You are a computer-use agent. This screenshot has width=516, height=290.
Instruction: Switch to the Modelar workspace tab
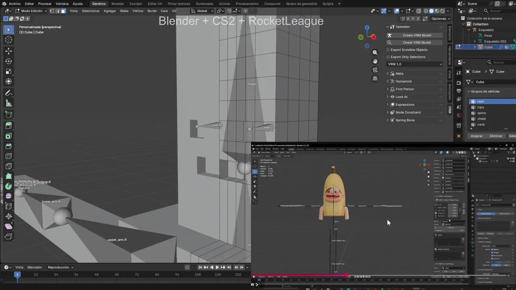(118, 4)
